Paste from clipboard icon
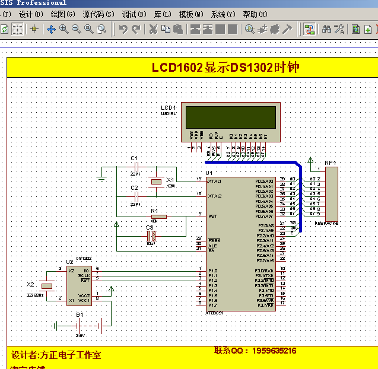 click(178, 30)
